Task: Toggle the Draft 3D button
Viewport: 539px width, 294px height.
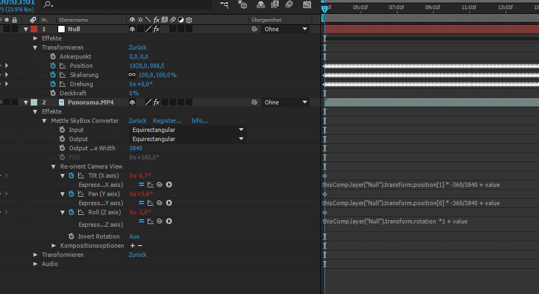Action: [x=243, y=5]
